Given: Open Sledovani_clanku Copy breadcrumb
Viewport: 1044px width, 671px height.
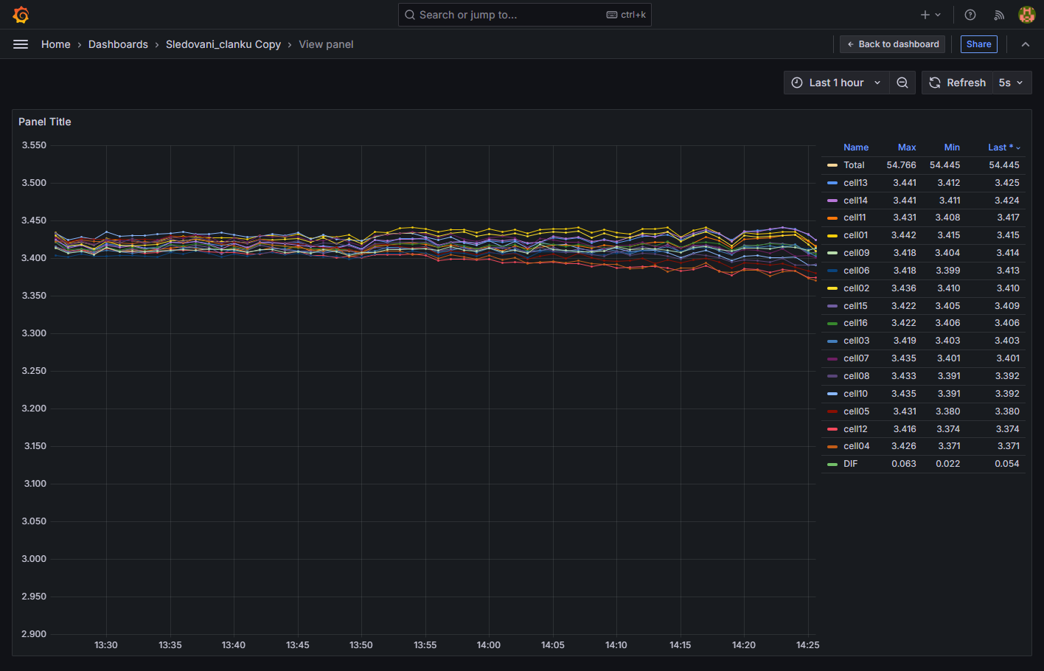Looking at the screenshot, I should point(223,44).
